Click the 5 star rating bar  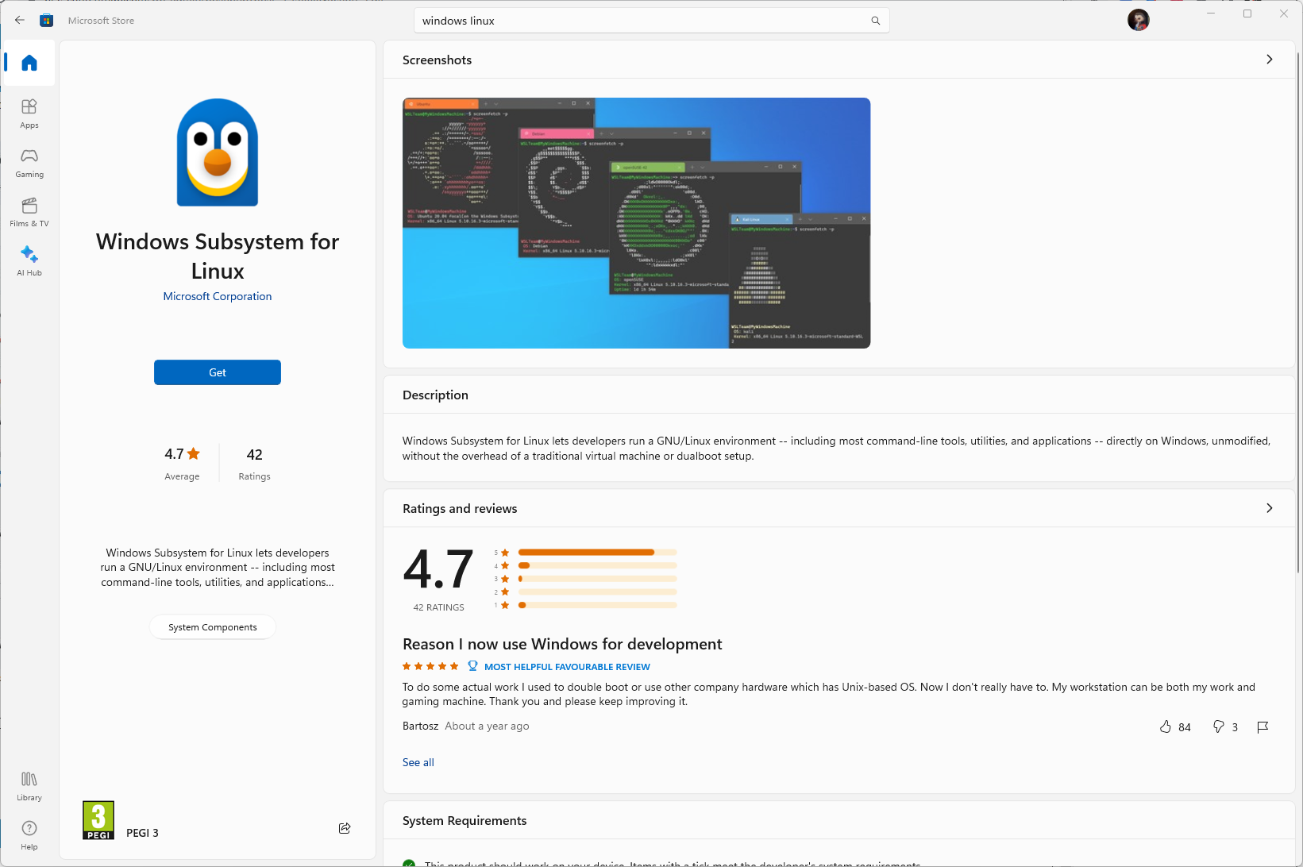[597, 553]
